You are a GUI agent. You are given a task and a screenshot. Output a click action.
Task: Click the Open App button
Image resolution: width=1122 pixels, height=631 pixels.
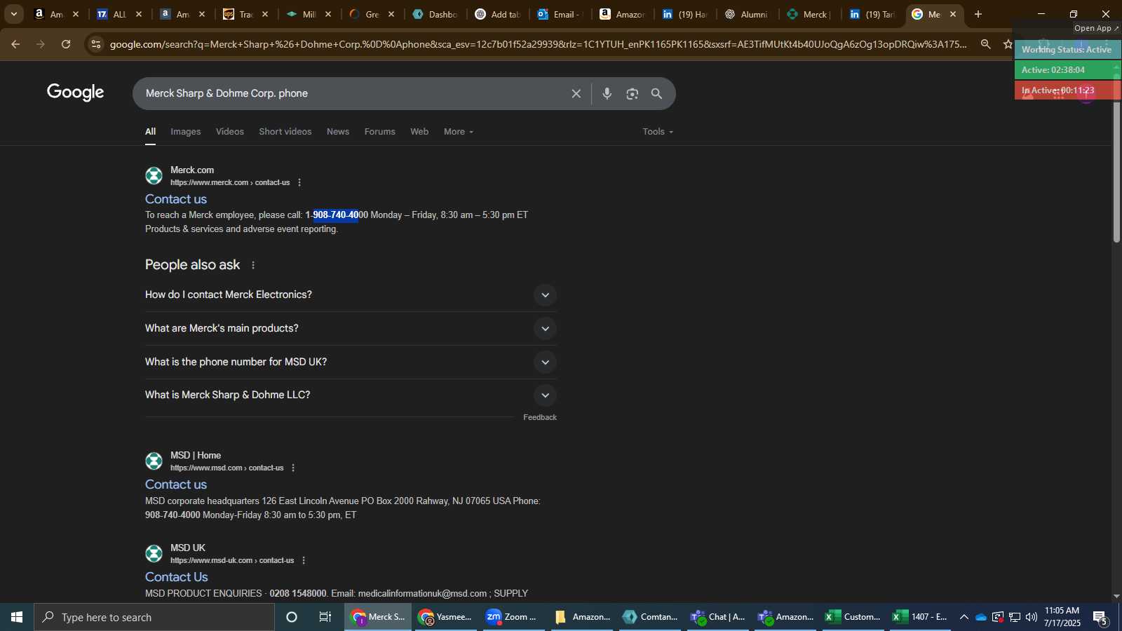click(x=1097, y=28)
